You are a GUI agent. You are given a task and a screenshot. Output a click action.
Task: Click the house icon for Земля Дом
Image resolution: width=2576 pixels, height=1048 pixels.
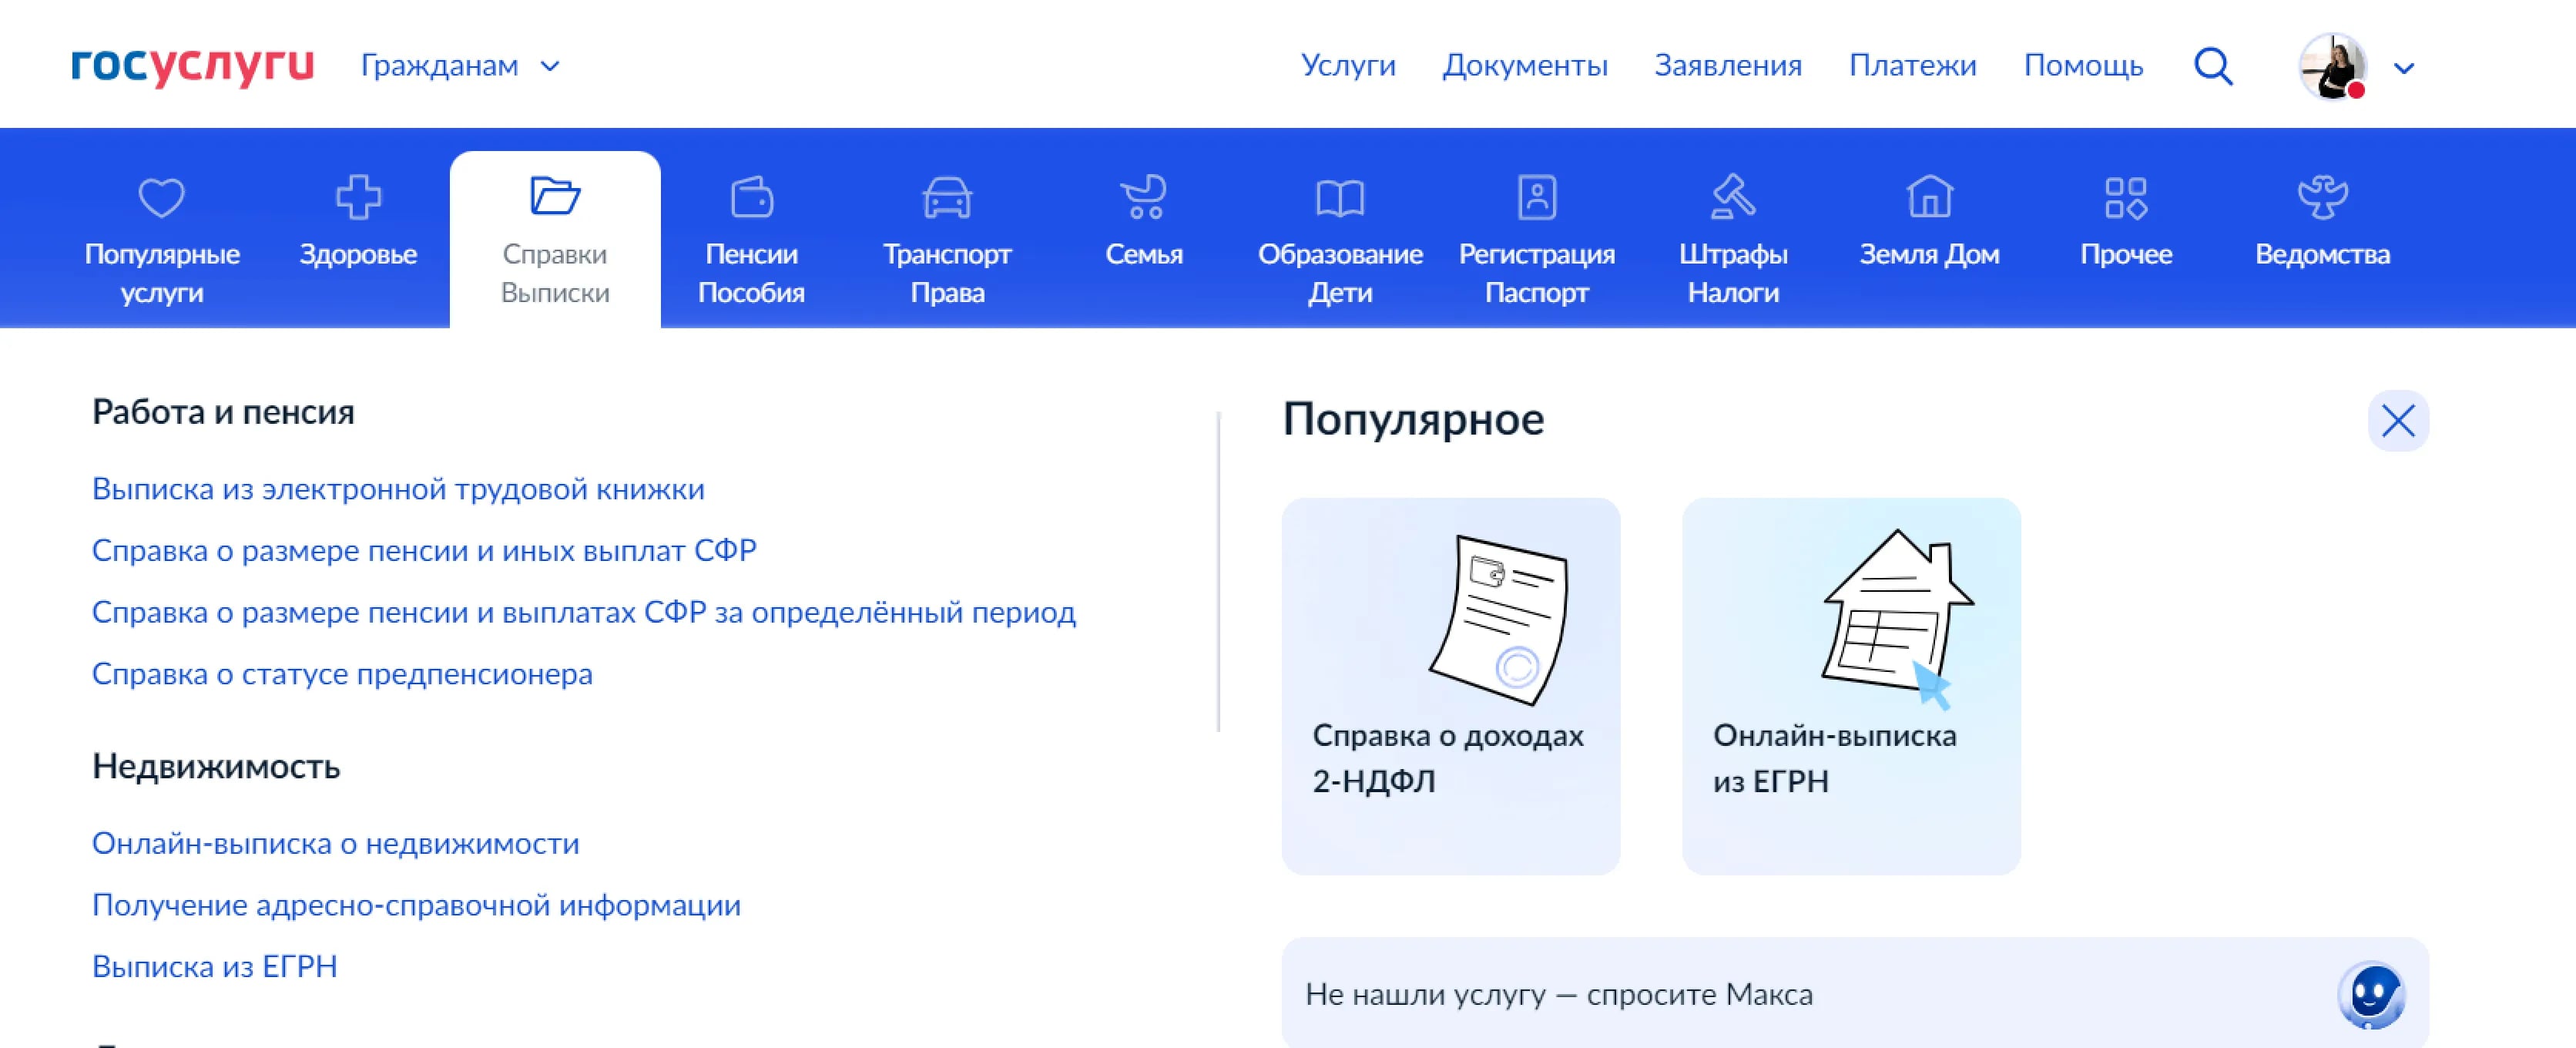click(1929, 196)
